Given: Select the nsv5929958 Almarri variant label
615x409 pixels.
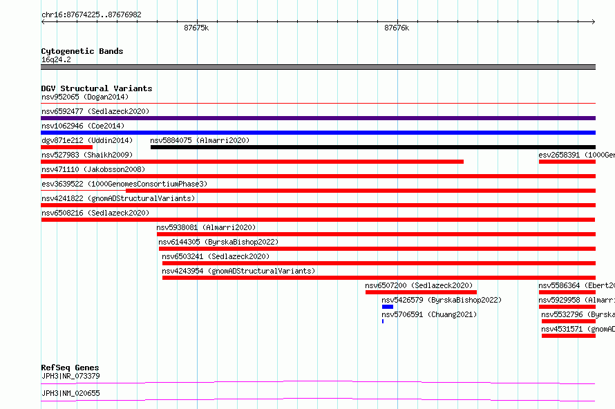Looking at the screenshot, I should (x=576, y=300).
